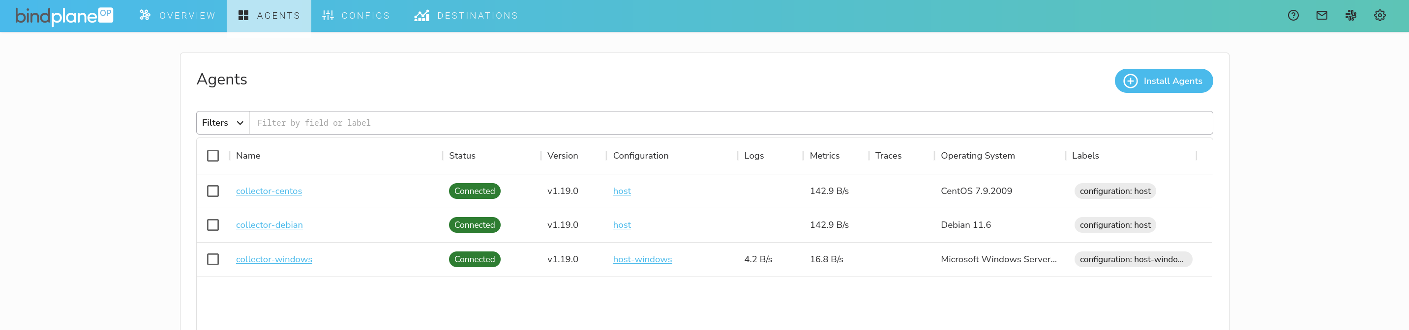Open the collector-debian agent link
The width and height of the screenshot is (1409, 330).
[269, 225]
